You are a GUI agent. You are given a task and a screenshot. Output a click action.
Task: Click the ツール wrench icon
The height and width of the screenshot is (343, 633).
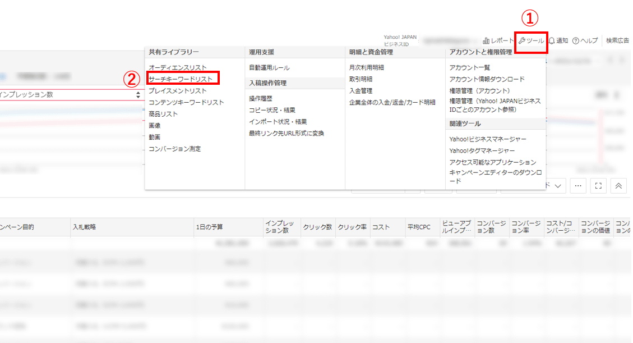click(522, 41)
